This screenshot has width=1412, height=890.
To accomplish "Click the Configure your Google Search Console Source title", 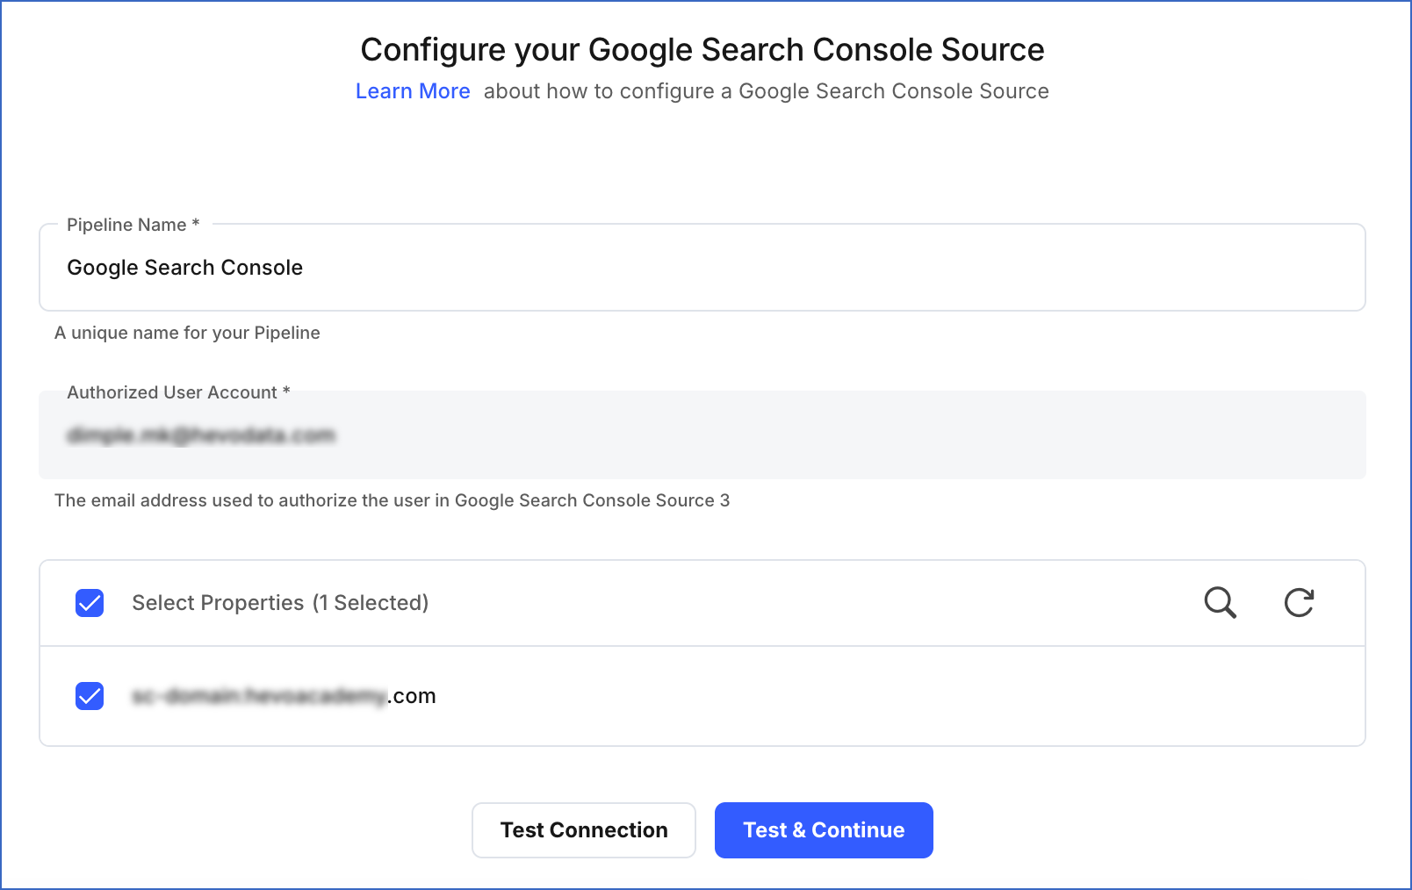I will click(702, 49).
